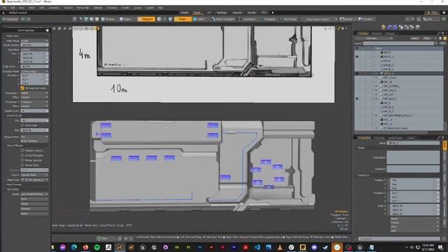Viewport: 448px width, 252px height.
Task: Open the Size Mode dropdown
Action: click(34, 50)
